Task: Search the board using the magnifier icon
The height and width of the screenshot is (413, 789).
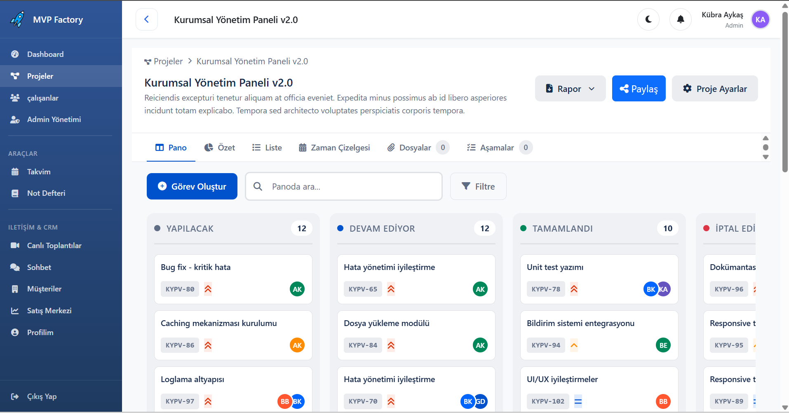Action: coord(258,186)
